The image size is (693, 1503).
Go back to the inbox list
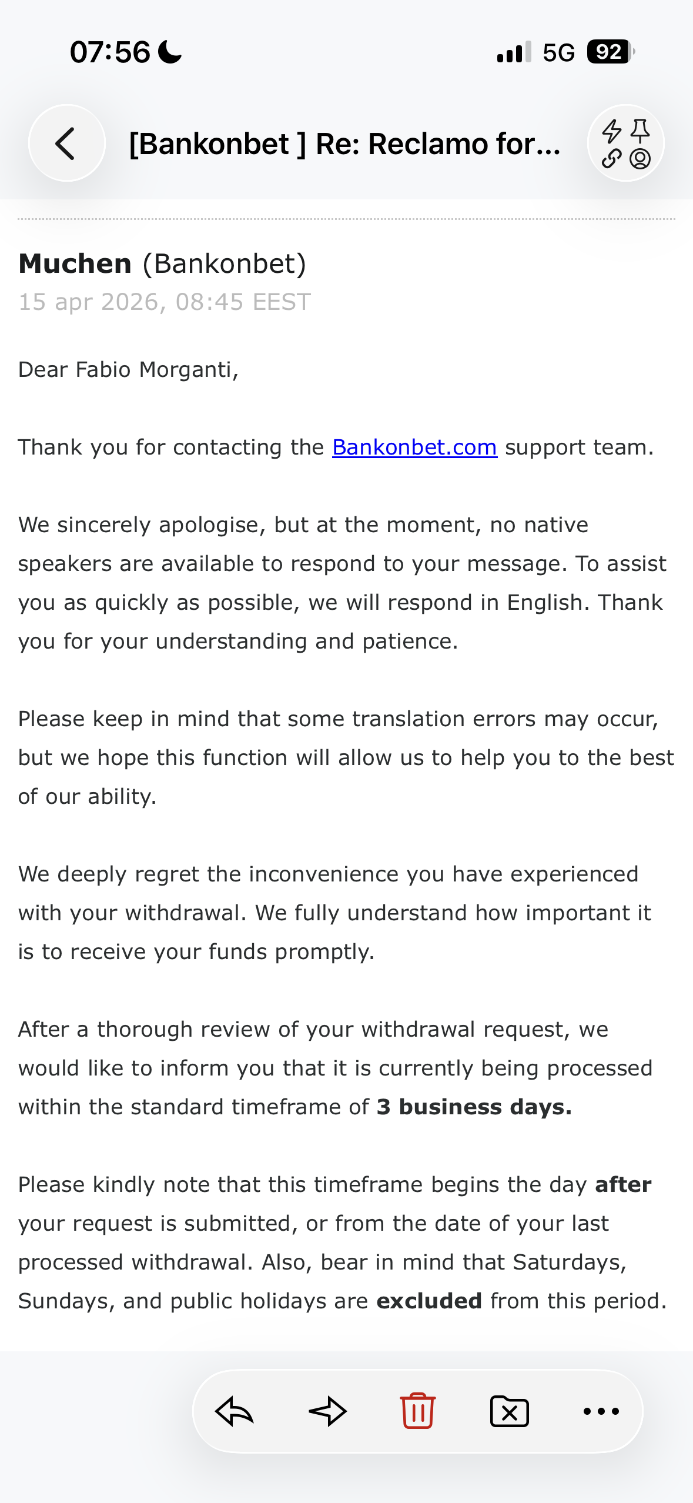(66, 143)
